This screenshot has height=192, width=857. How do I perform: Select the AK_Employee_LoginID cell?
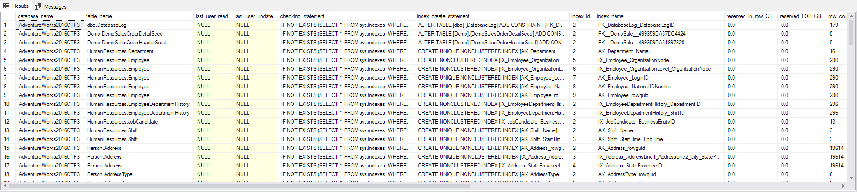[x=660, y=78]
